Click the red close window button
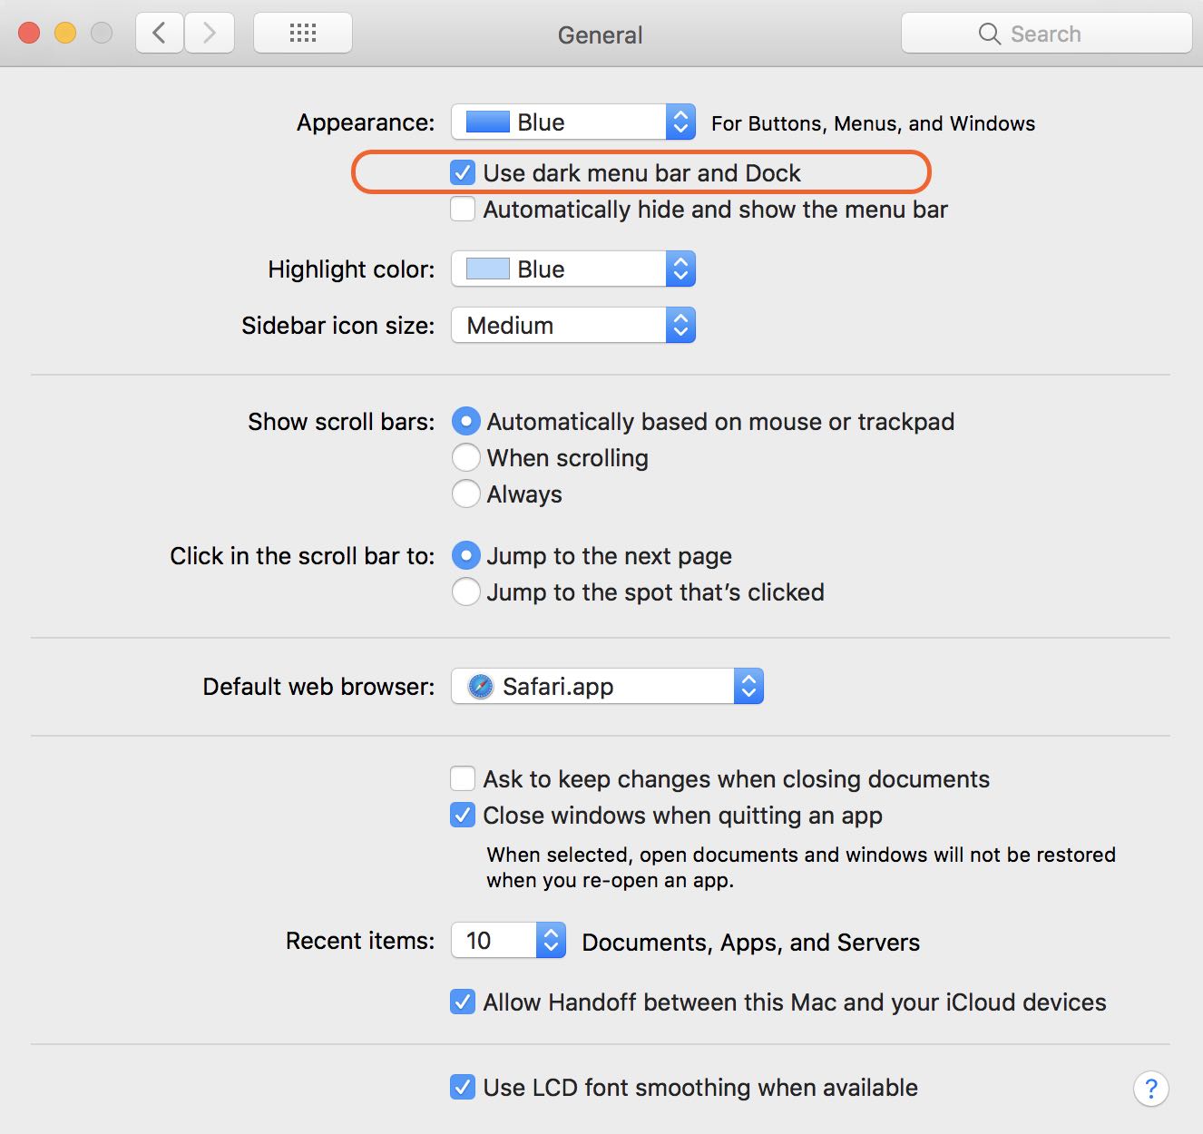Screen dimensions: 1203x1134 (29, 34)
